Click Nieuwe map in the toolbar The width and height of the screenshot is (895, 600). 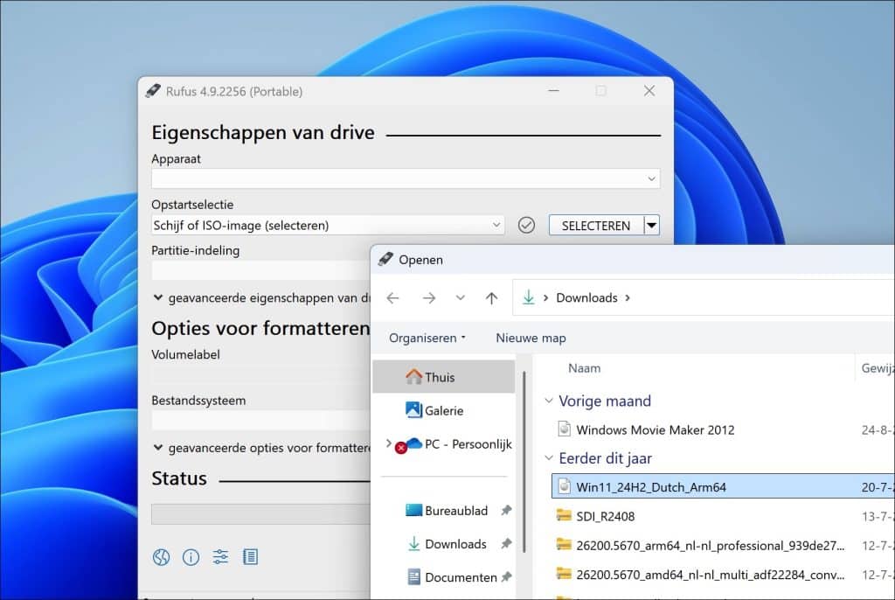(x=531, y=338)
